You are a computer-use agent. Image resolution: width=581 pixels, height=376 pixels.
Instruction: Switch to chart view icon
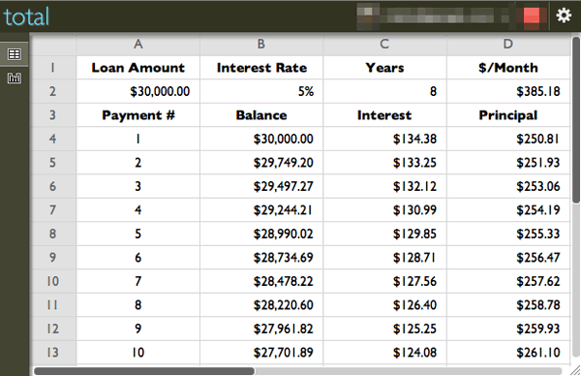tap(15, 78)
